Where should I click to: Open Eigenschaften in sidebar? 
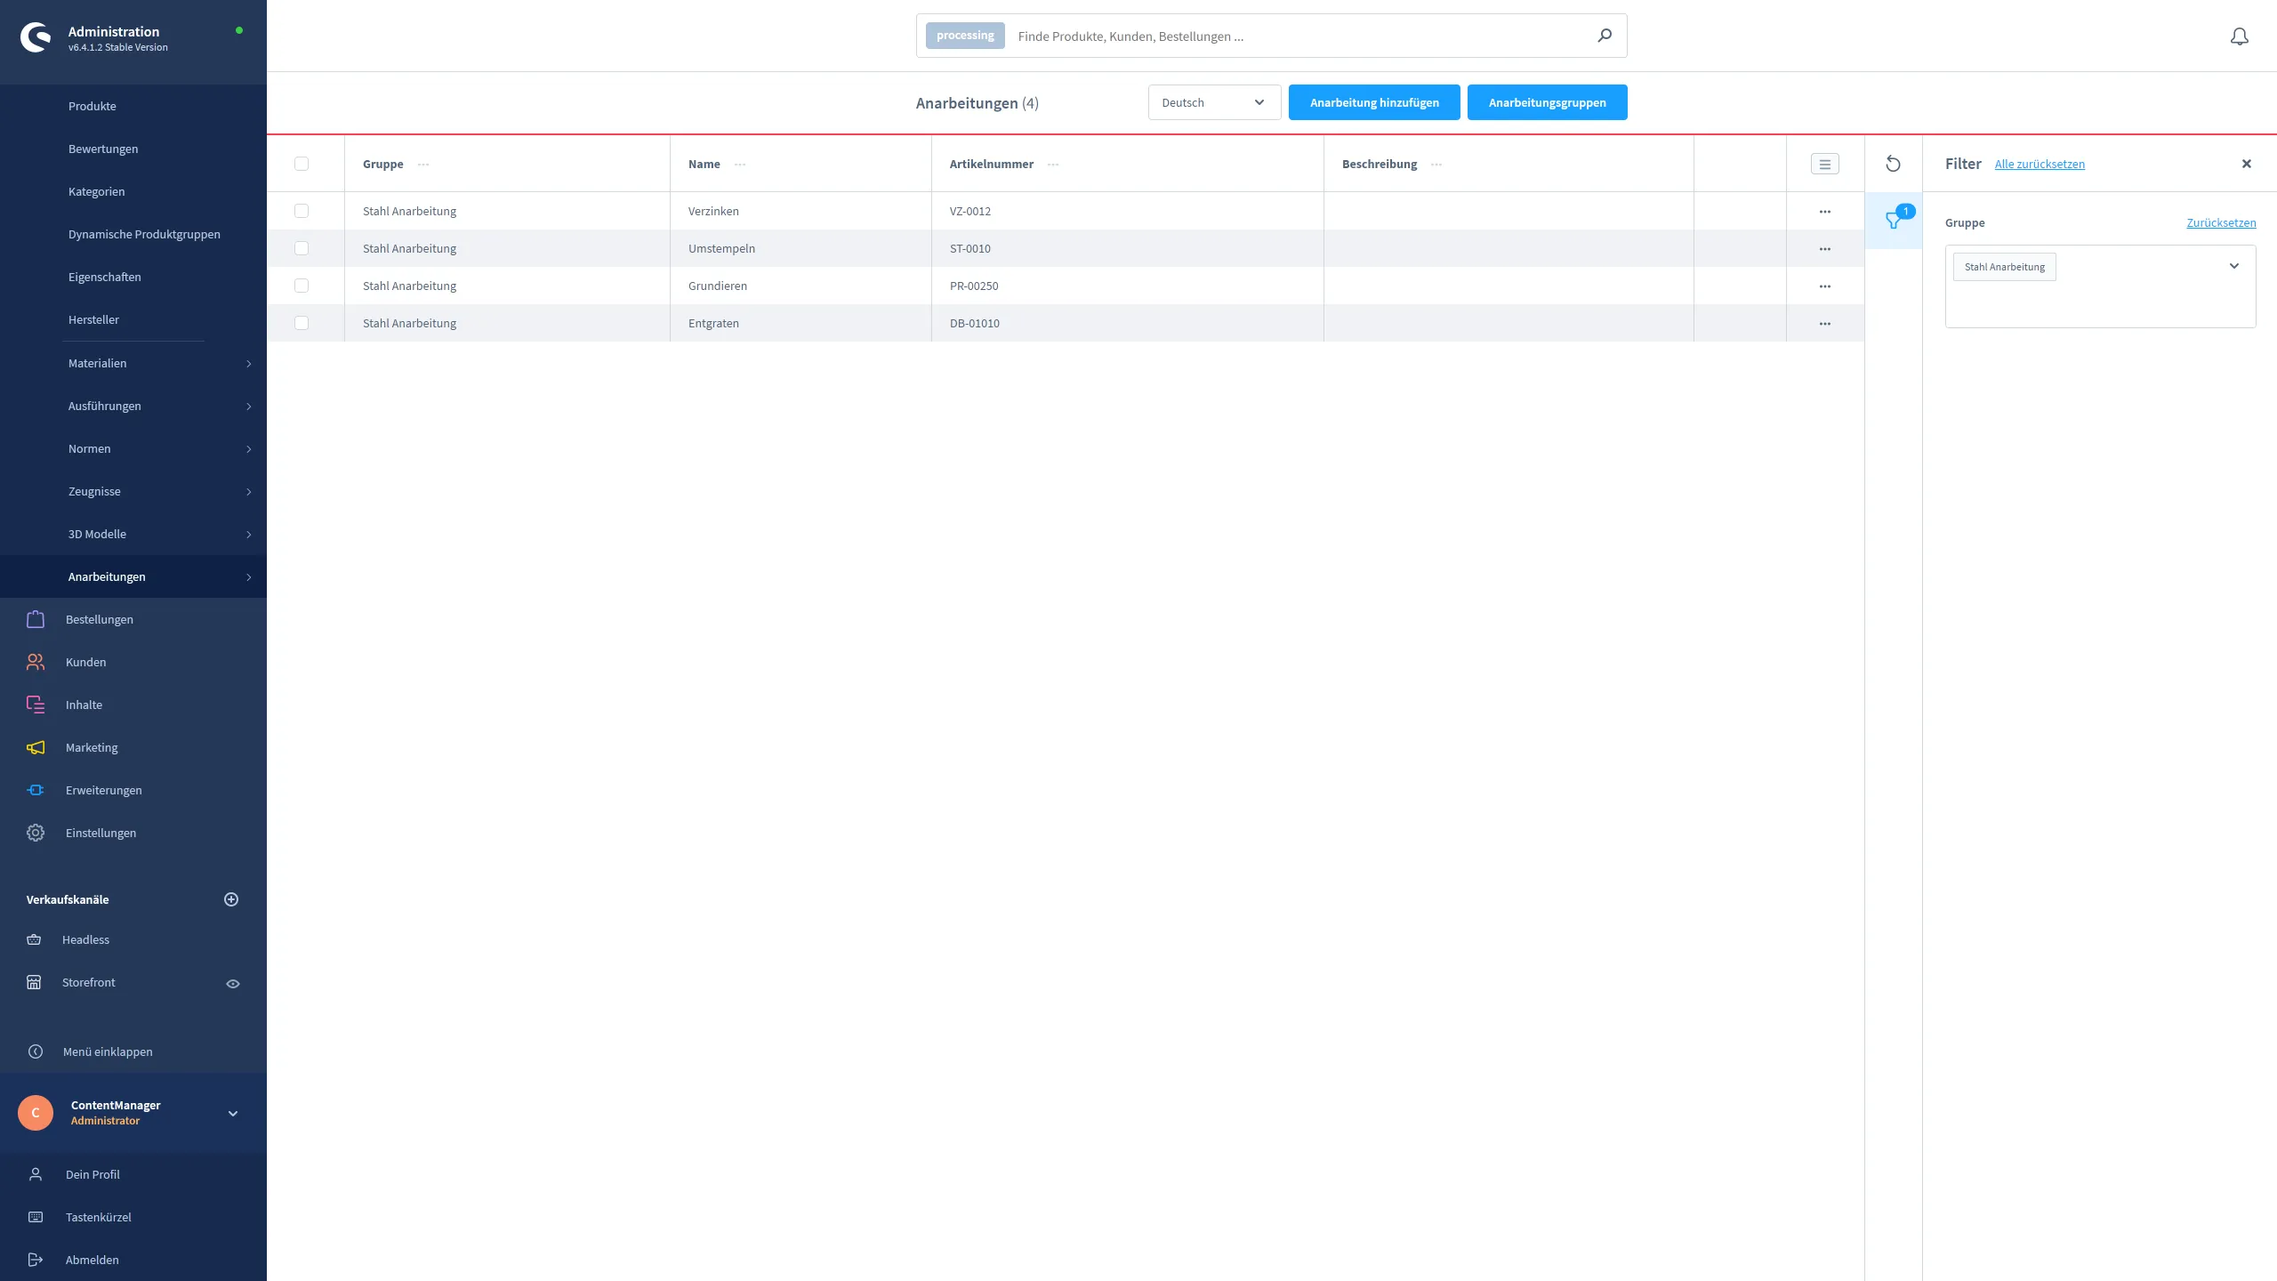tap(105, 277)
